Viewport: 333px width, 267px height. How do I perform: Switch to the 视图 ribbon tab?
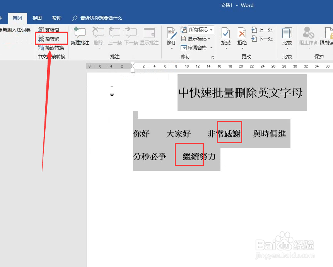[x=37, y=18]
